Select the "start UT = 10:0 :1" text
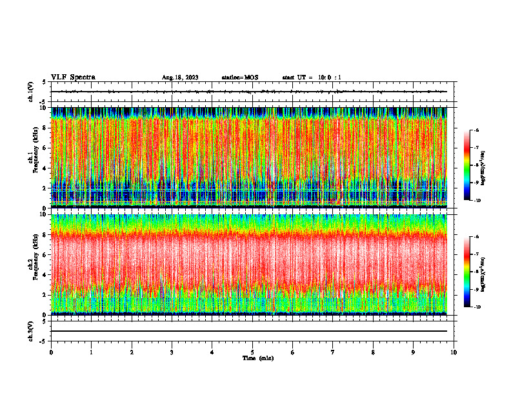Screen dimensions: 511x395 pyautogui.click(x=312, y=77)
